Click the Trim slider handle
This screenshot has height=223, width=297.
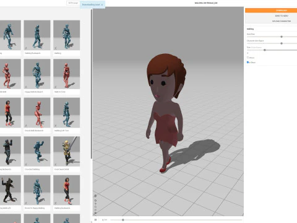tap(265, 50)
